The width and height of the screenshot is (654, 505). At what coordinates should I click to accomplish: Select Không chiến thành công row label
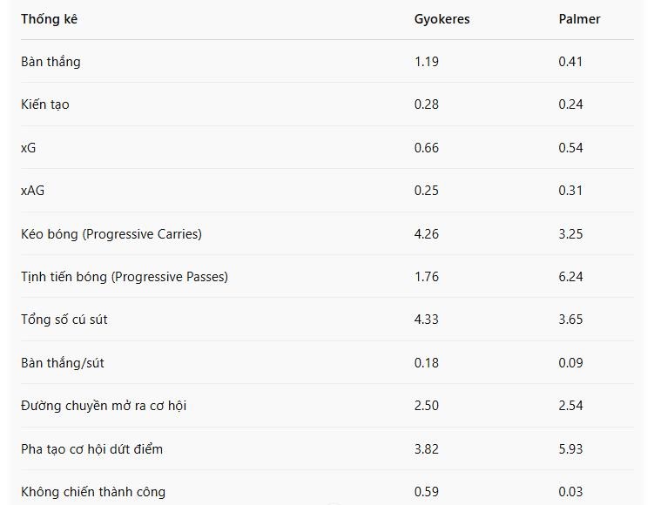(x=93, y=492)
